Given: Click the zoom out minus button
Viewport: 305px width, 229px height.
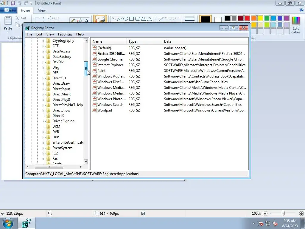Looking at the screenshot, I should [x=265, y=213].
